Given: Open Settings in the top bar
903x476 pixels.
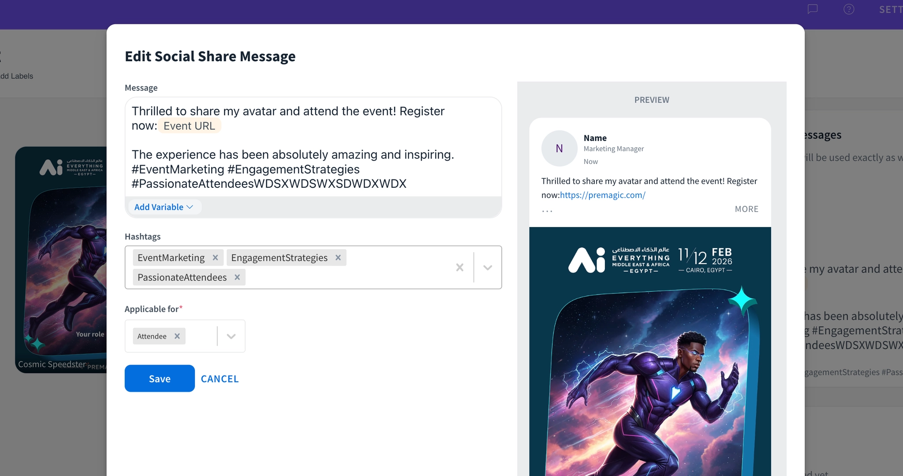Looking at the screenshot, I should click(x=891, y=10).
